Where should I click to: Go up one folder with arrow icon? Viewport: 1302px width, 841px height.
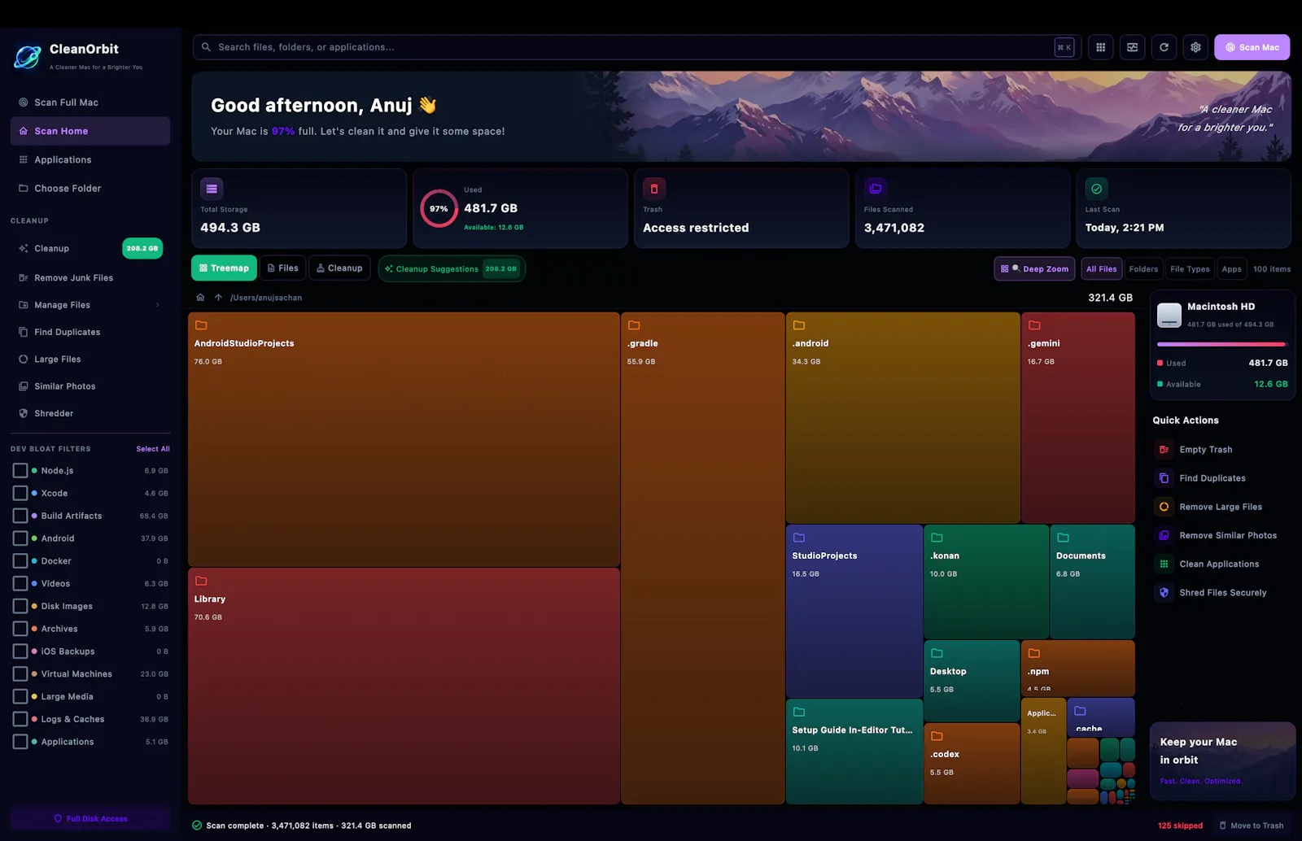pos(218,298)
